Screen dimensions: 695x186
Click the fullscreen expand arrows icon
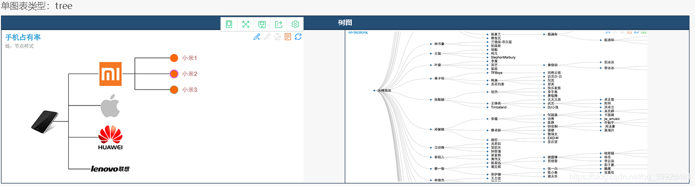[x=246, y=24]
